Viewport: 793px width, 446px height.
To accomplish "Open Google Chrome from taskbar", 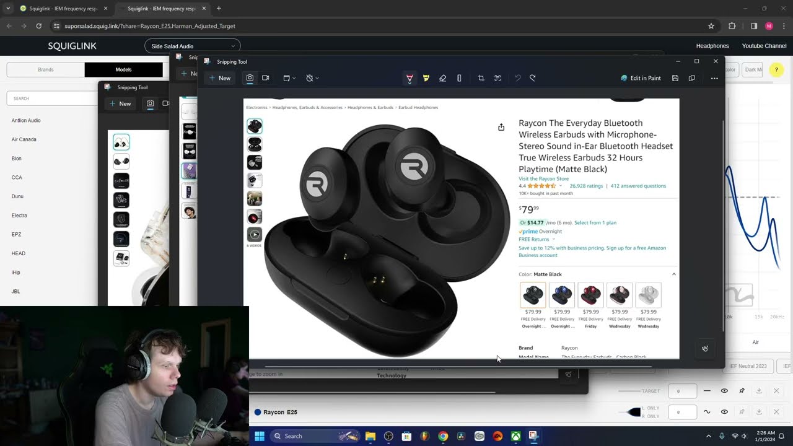I will 443,436.
